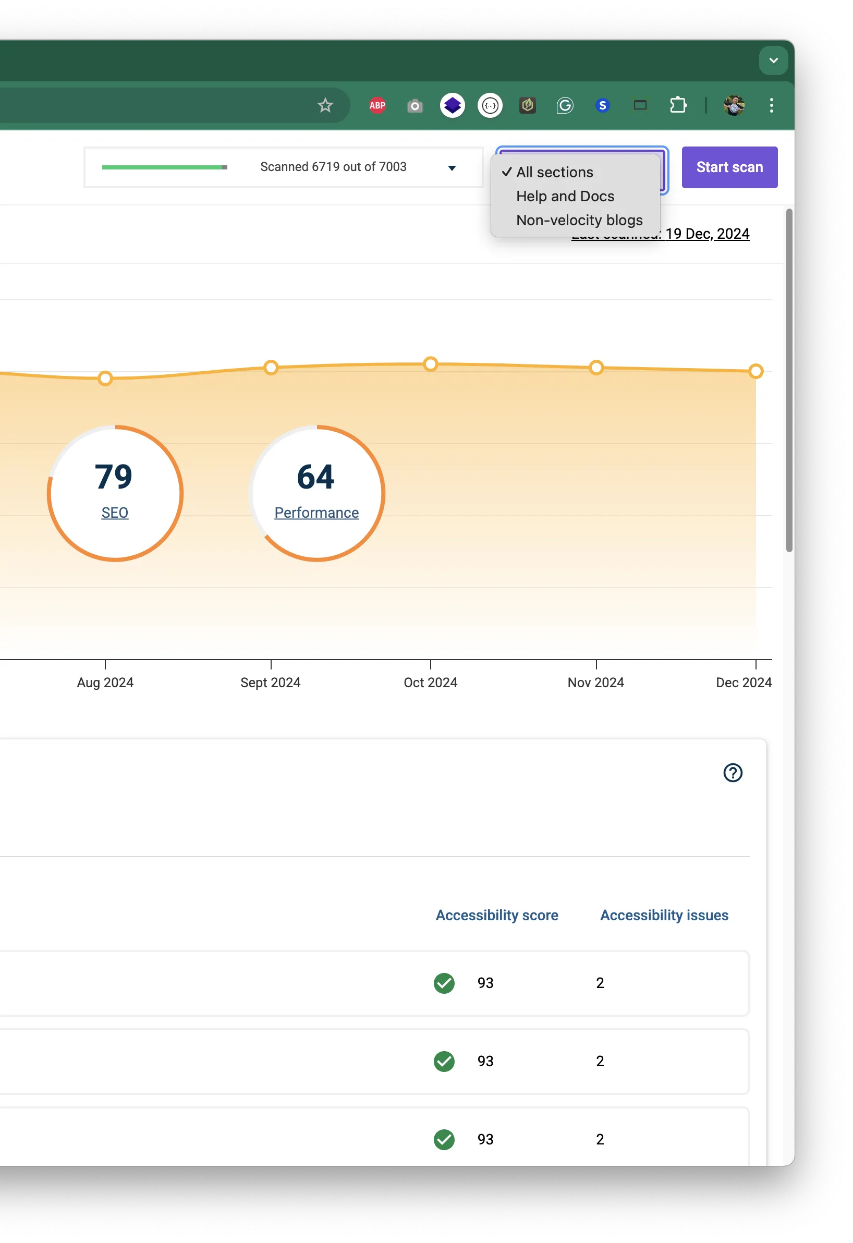Open the Performance score link
Screen dimensions: 853x1243
click(x=316, y=512)
